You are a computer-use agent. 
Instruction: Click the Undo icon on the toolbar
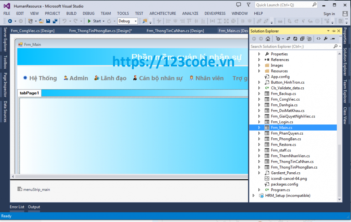[64, 21]
